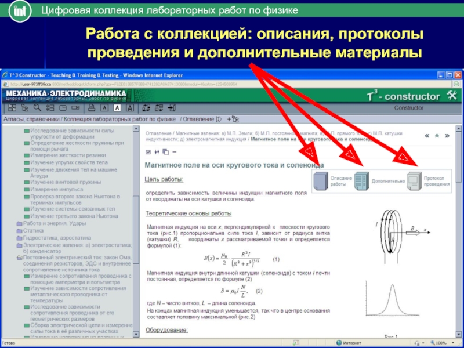Expand the Гидростатика, аэростатика folder
Screen dimensions: 464x348
coord(20,238)
